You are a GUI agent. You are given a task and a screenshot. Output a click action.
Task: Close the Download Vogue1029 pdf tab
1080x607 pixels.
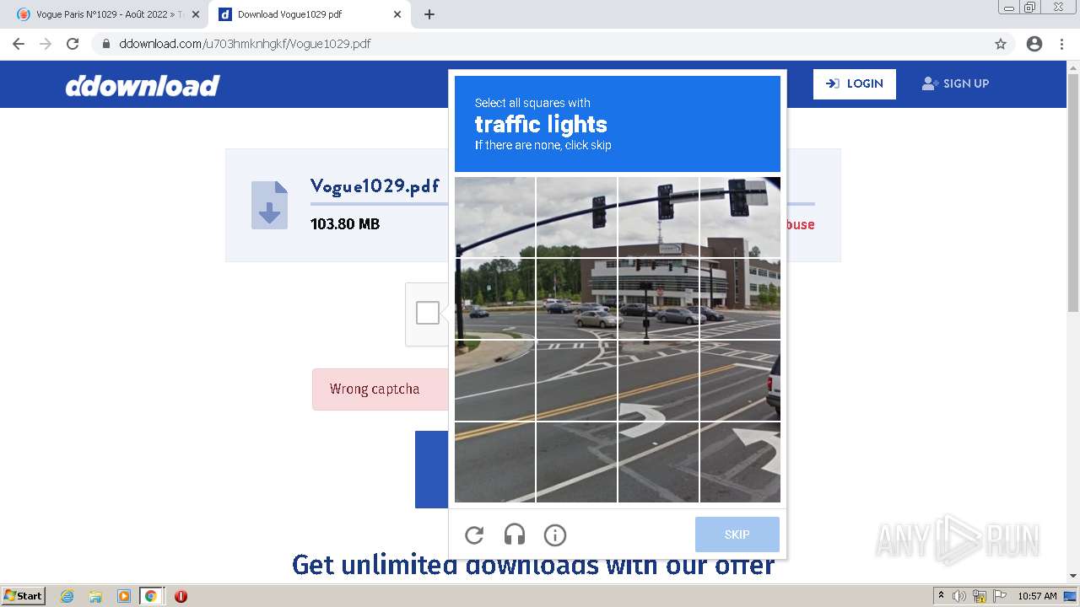[x=397, y=14]
